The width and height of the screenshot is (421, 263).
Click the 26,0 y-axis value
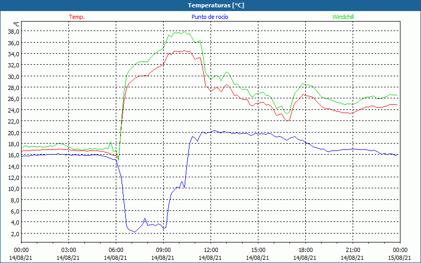pos(14,99)
